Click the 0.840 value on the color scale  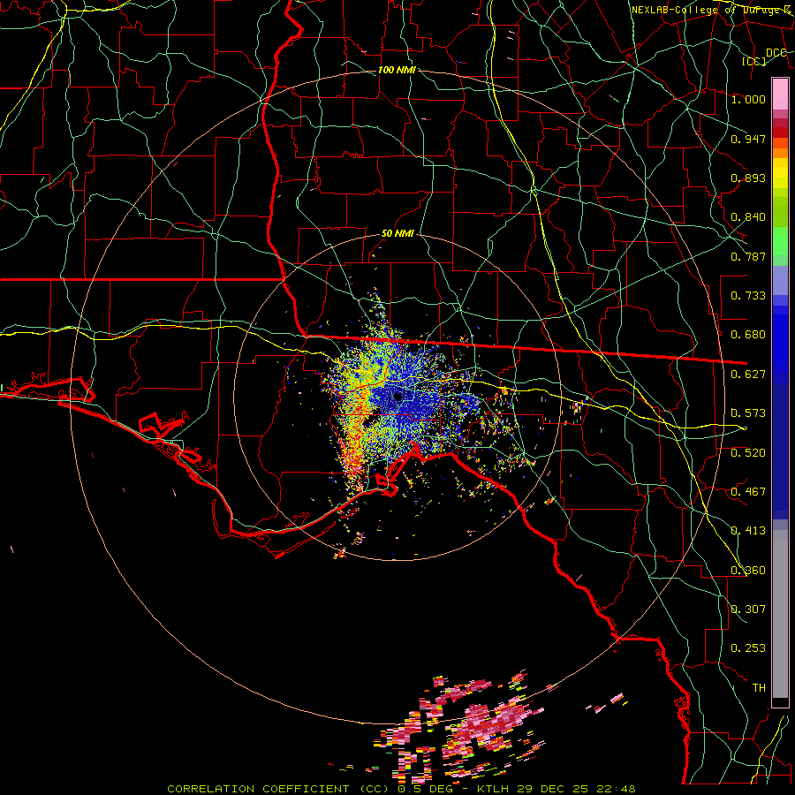tap(748, 217)
